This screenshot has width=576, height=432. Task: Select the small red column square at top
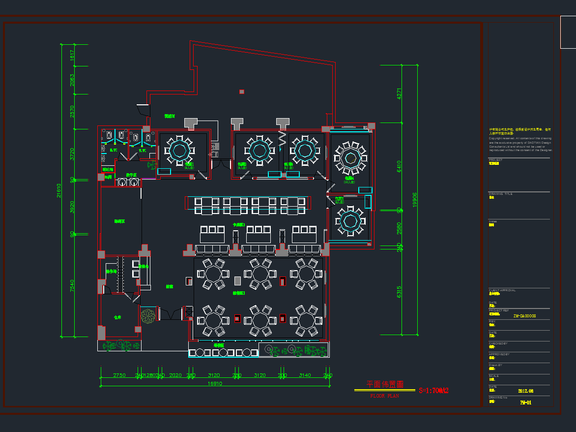point(241,92)
